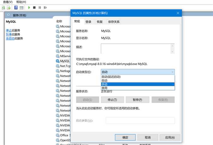Click the 取消 button

point(148,137)
